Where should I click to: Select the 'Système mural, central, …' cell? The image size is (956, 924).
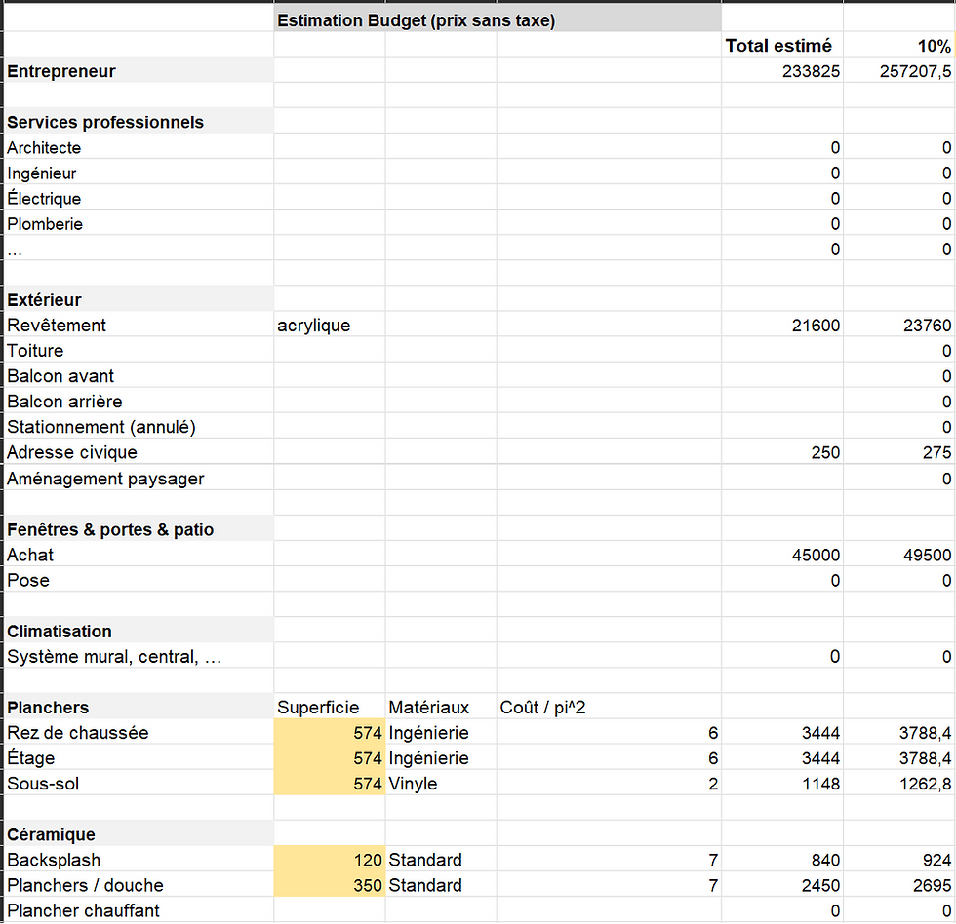tap(139, 657)
